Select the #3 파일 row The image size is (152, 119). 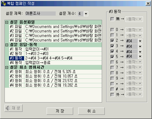55,36
